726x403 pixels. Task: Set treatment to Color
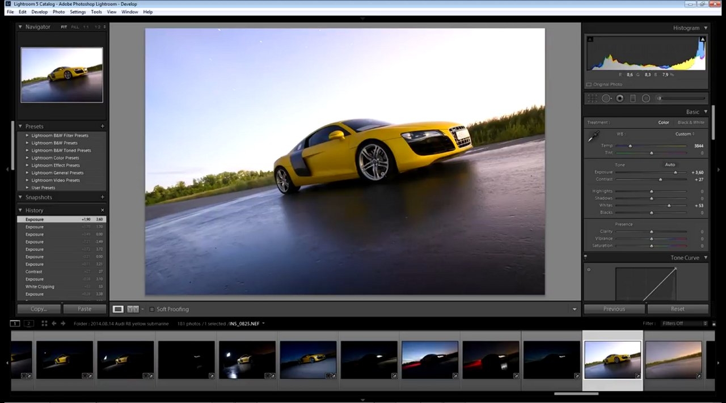(664, 122)
